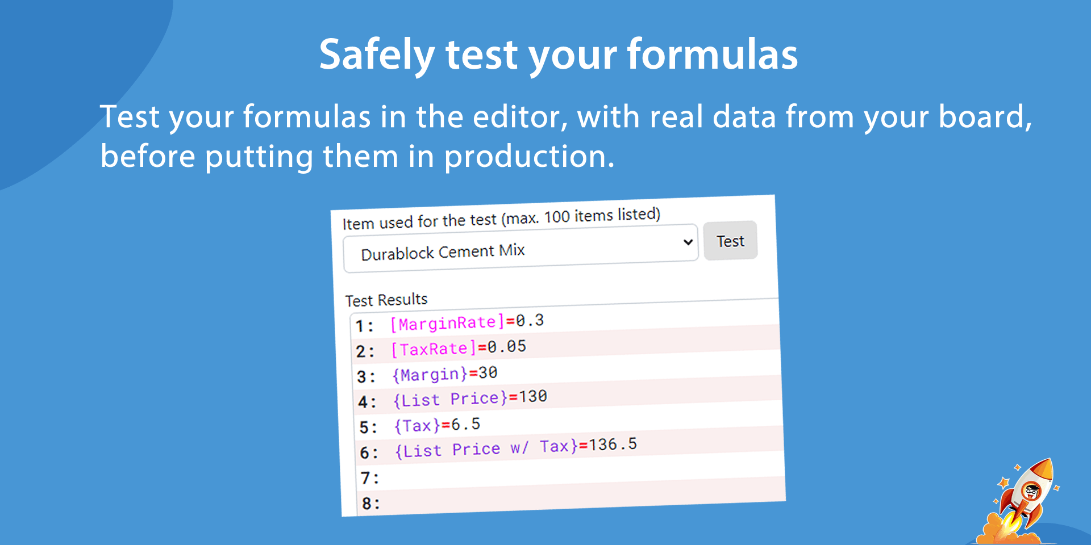Click the description paragraph about testing formulas
This screenshot has height=545, width=1091.
566,136
